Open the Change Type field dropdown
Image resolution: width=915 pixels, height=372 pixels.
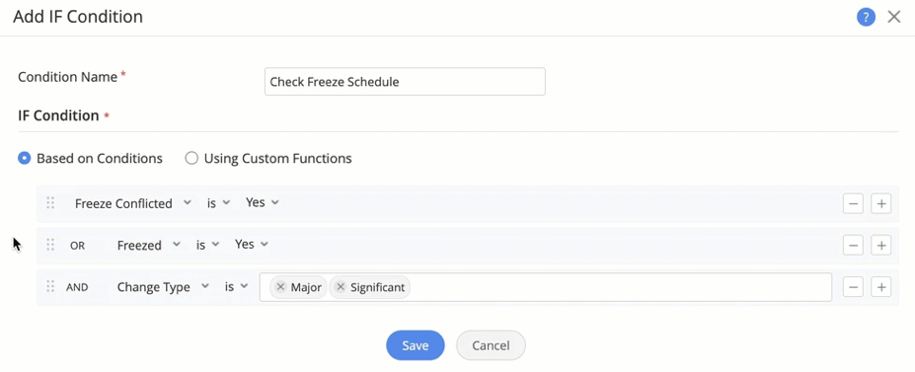[x=162, y=287]
